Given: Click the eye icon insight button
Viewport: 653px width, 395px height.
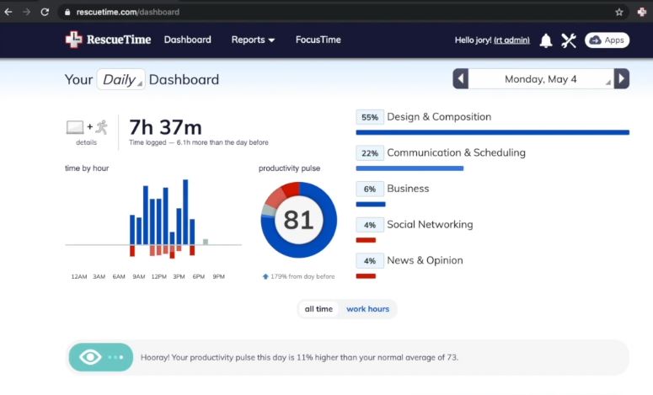Looking at the screenshot, I should tap(101, 357).
